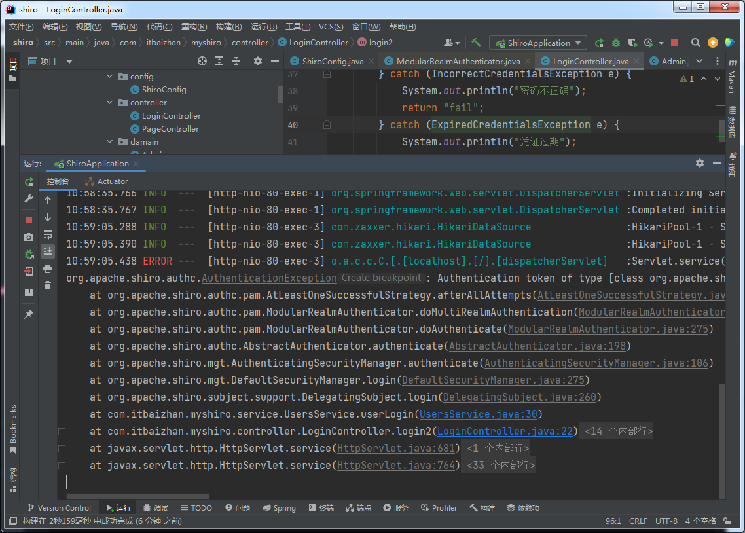Open the 文件(F) menu
Image resolution: width=745 pixels, height=533 pixels.
tap(22, 27)
